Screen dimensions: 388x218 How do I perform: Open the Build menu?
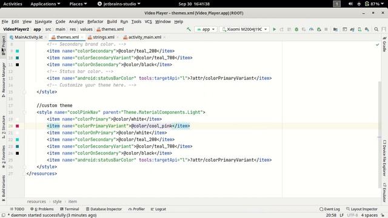pyautogui.click(x=112, y=22)
